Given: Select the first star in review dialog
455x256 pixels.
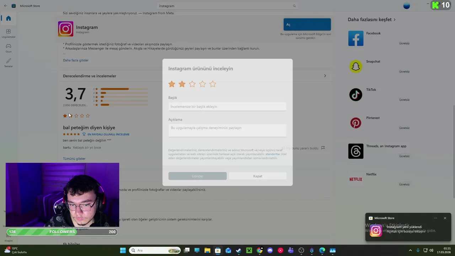Looking at the screenshot, I should click(x=172, y=84).
